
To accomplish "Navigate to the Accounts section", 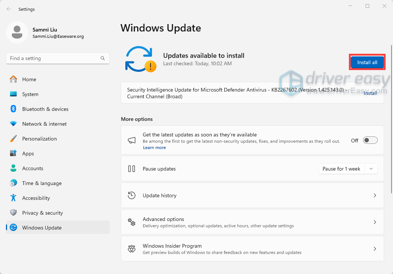I will click(33, 168).
